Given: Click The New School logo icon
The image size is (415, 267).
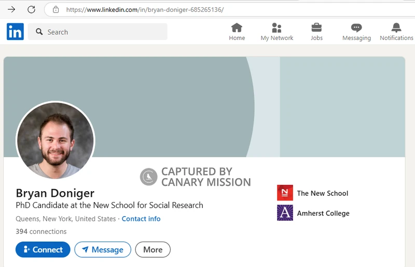Looking at the screenshot, I should [285, 193].
